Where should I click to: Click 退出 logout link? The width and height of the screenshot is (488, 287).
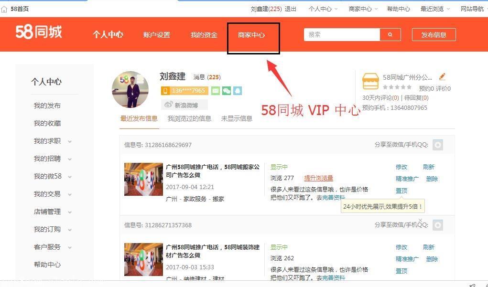click(x=291, y=9)
